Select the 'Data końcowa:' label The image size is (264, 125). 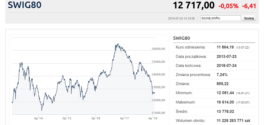coord(188,66)
